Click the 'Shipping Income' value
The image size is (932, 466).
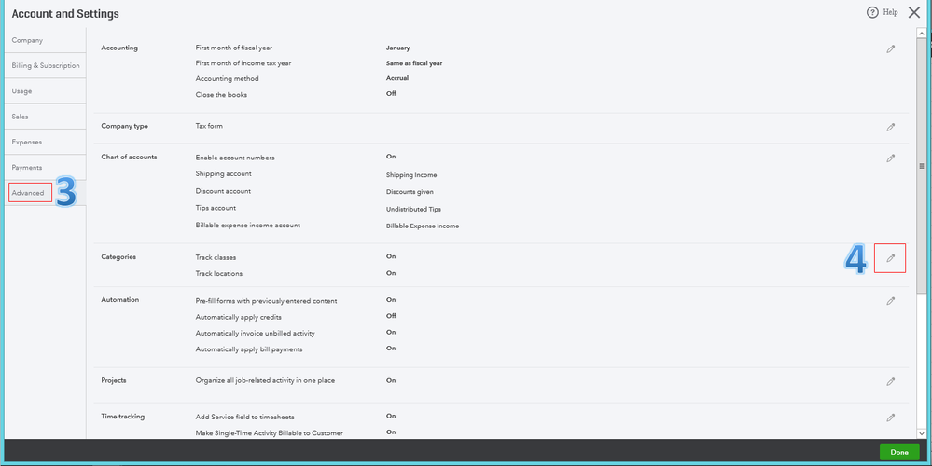pos(411,175)
